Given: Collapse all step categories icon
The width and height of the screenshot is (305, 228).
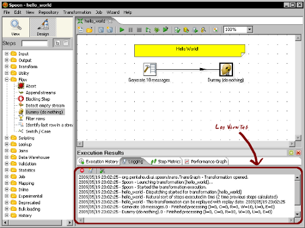Looking at the screenshot, I should (66, 43).
